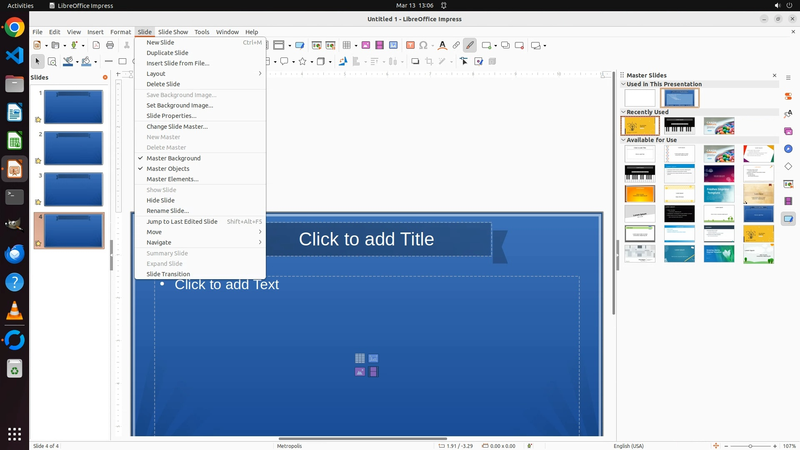This screenshot has height=450, width=800.
Task: Open the Insert Table dropdown arrow
Action: (x=356, y=46)
